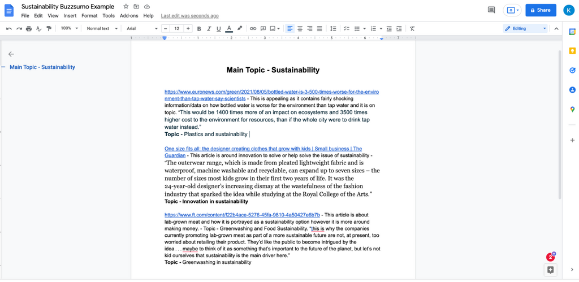Toggle underline formatting
This screenshot has height=282, width=579.
click(219, 28)
